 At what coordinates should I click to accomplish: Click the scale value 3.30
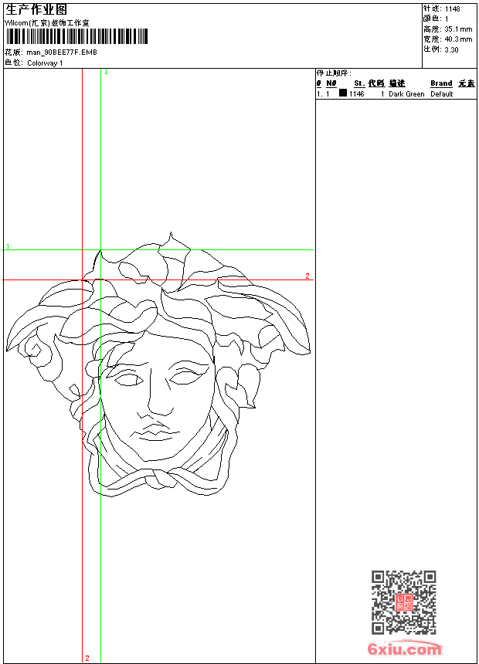(451, 49)
